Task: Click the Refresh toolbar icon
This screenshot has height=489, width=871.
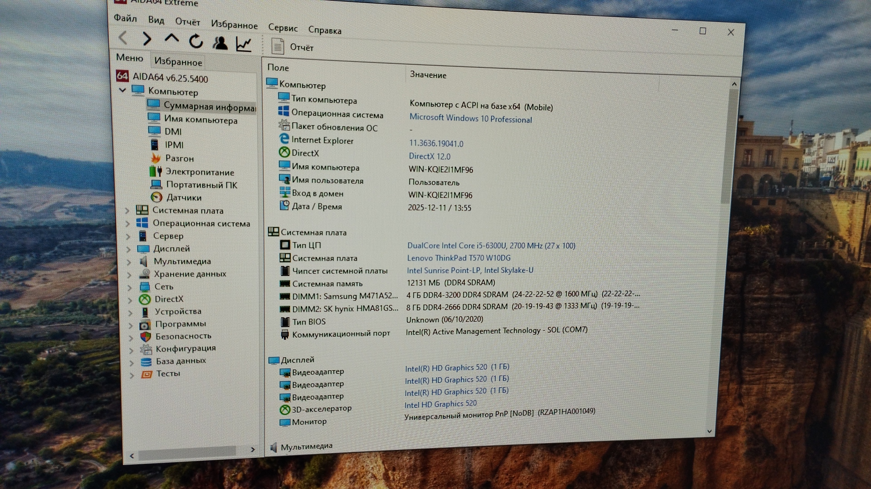Action: (196, 42)
